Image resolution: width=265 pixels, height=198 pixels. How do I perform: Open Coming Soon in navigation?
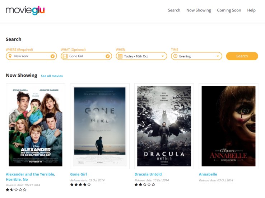pos(229,10)
